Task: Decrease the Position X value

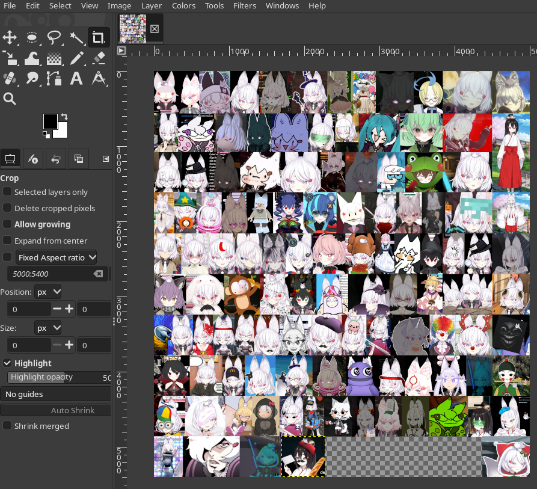Action: click(57, 309)
